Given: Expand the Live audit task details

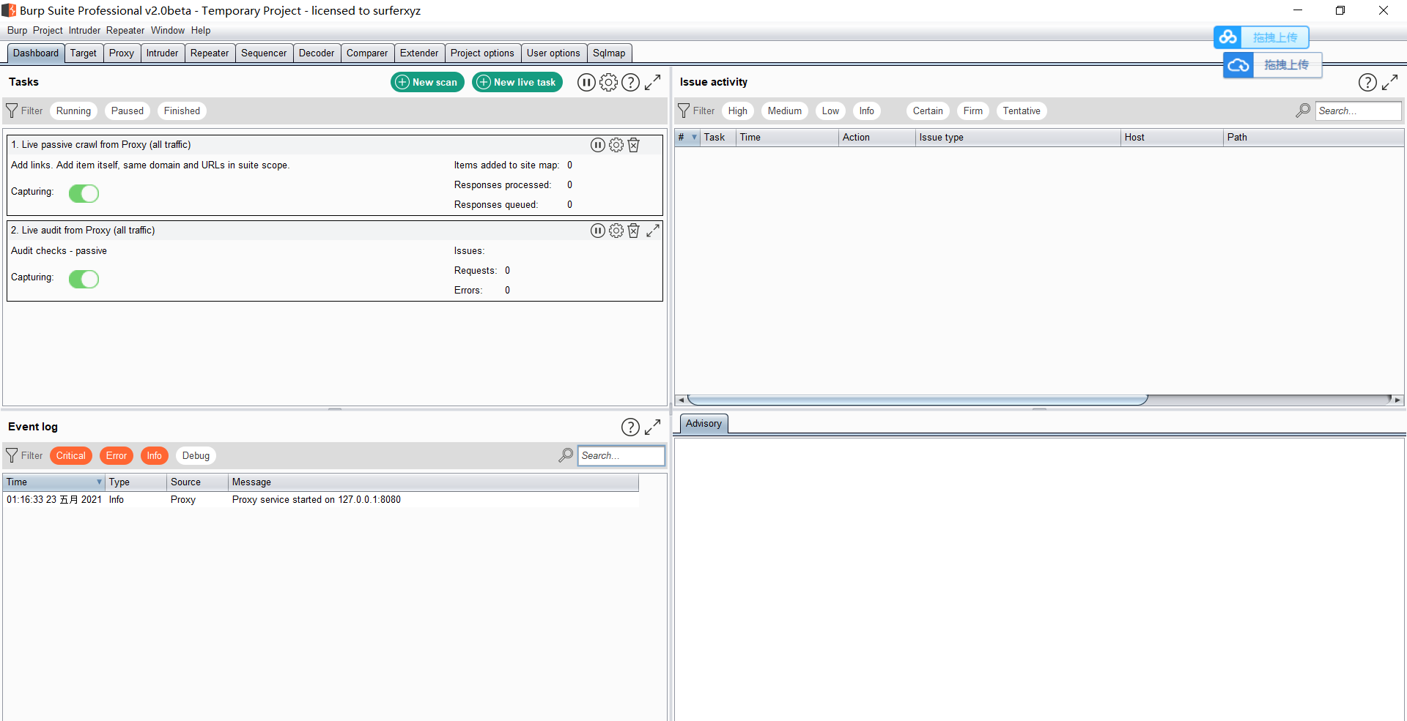Looking at the screenshot, I should pos(652,231).
